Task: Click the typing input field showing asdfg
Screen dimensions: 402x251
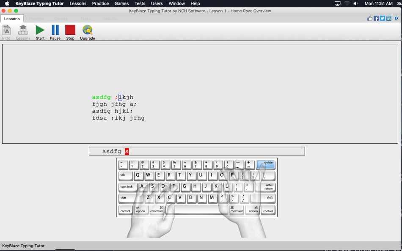Action: (197, 151)
